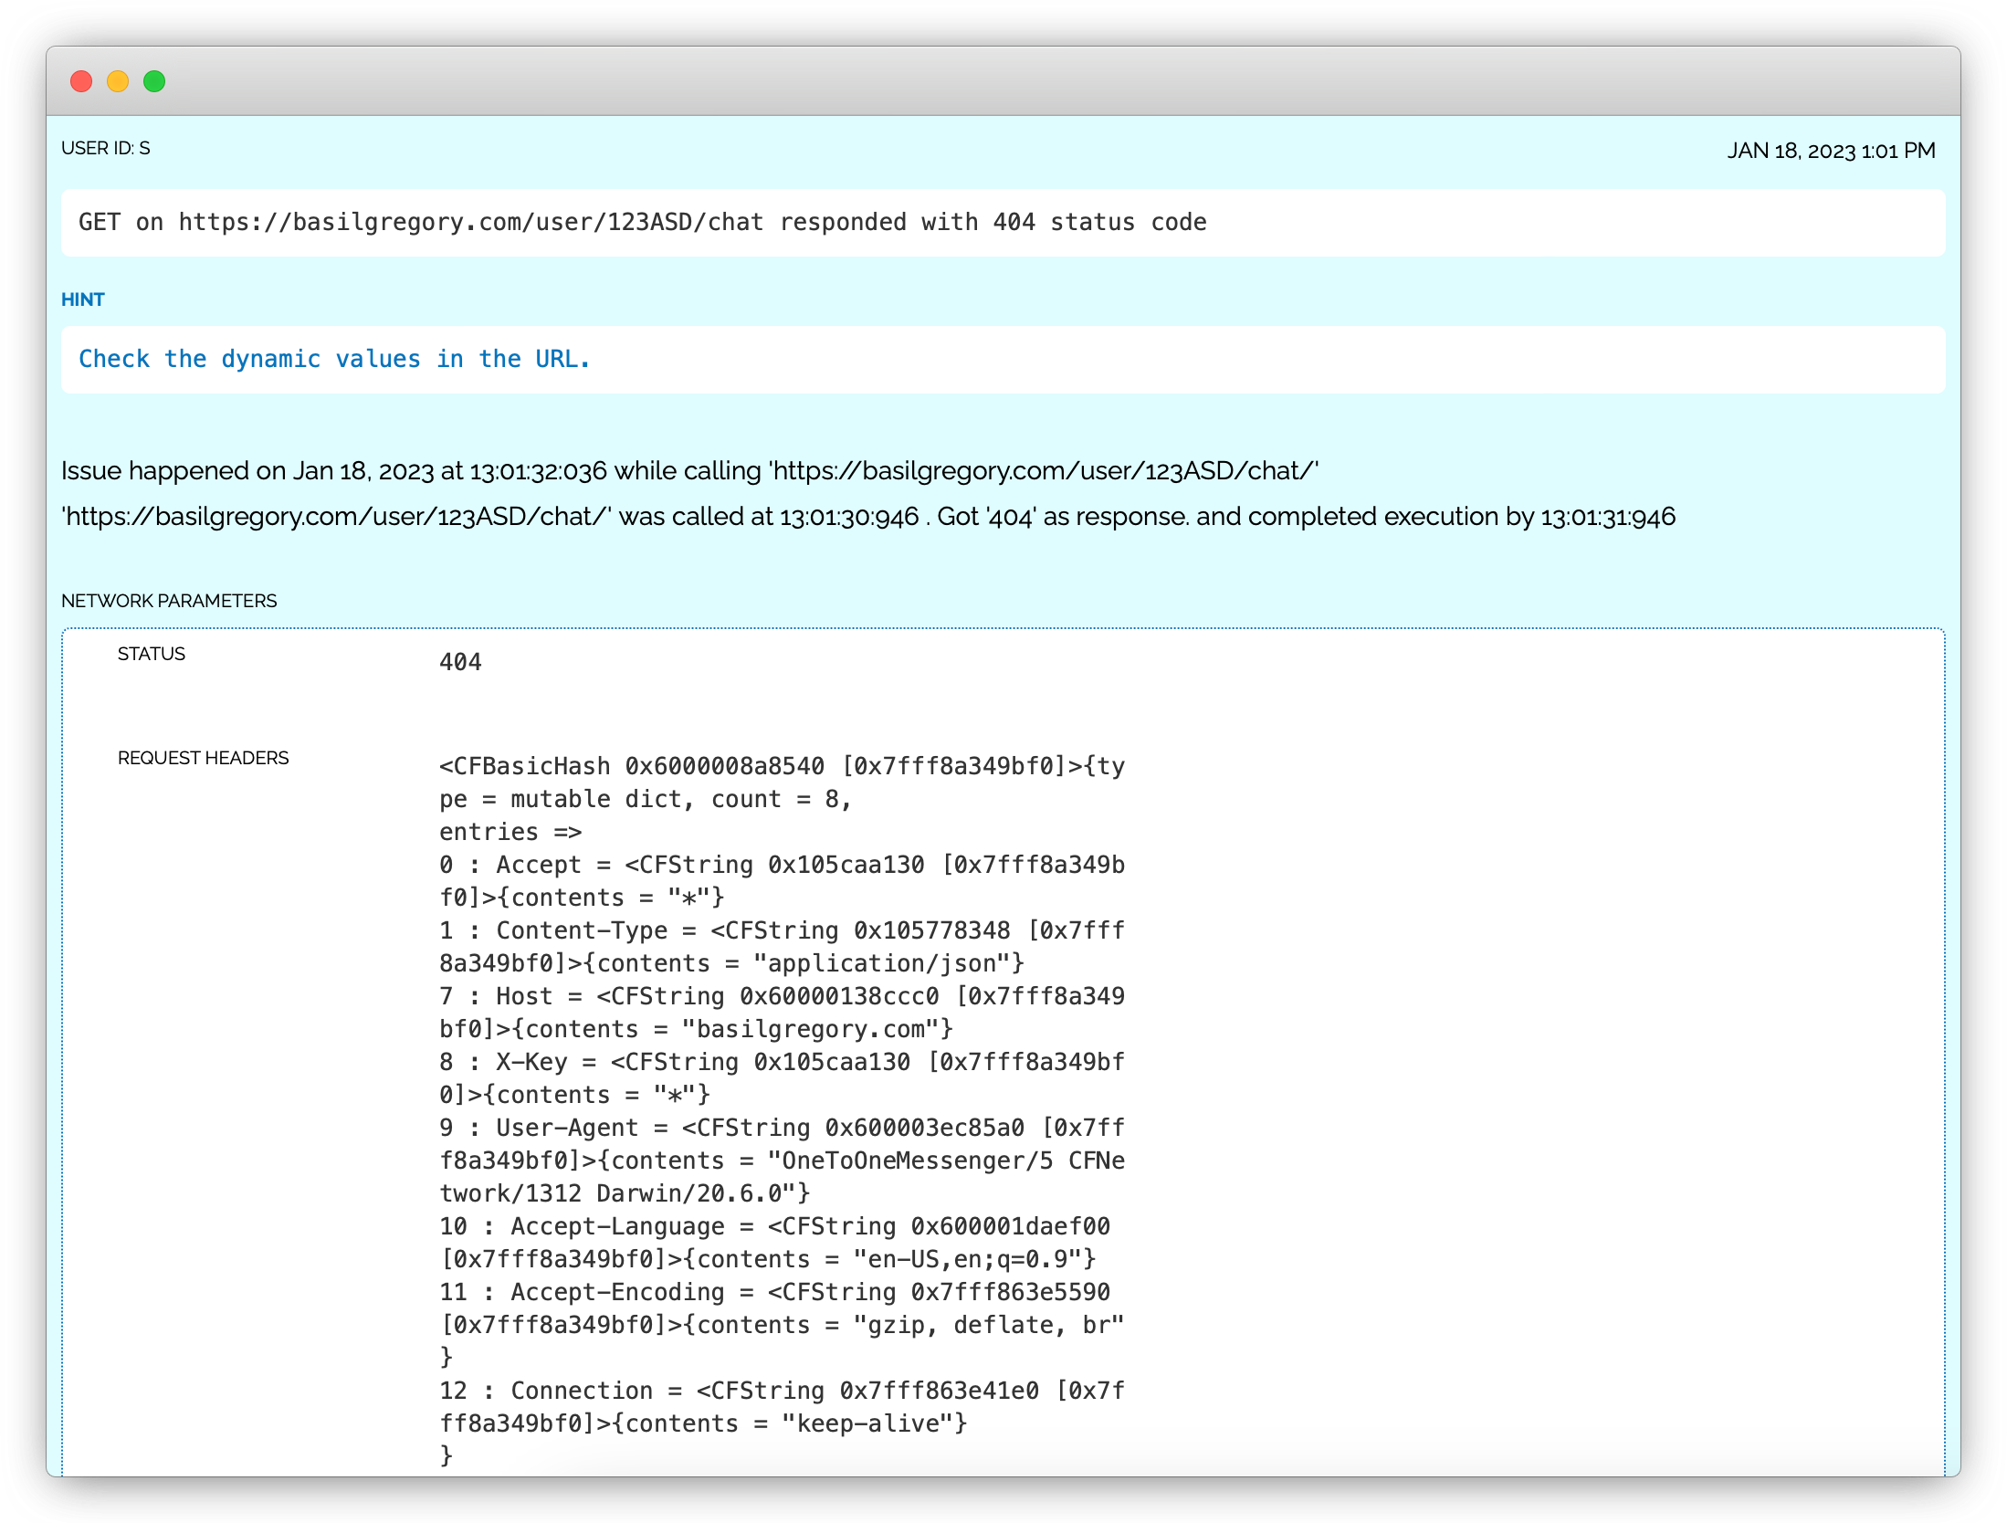Image resolution: width=2007 pixels, height=1523 pixels.
Task: Click the yellow minimize window button
Action: [x=118, y=81]
